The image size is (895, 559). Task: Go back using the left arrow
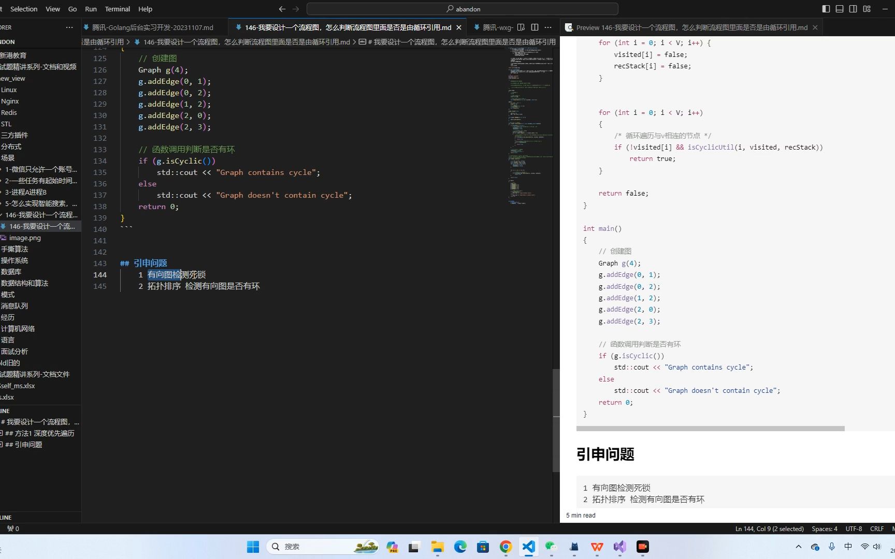click(x=282, y=9)
